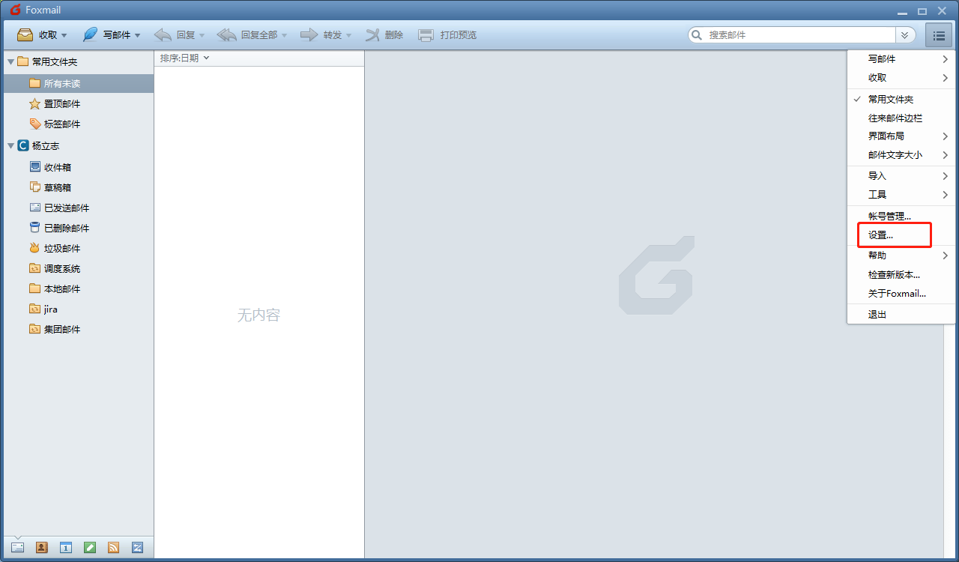959x562 pixels.
Task: Open the 垃圾邮件 spam folder
Action: click(x=78, y=248)
